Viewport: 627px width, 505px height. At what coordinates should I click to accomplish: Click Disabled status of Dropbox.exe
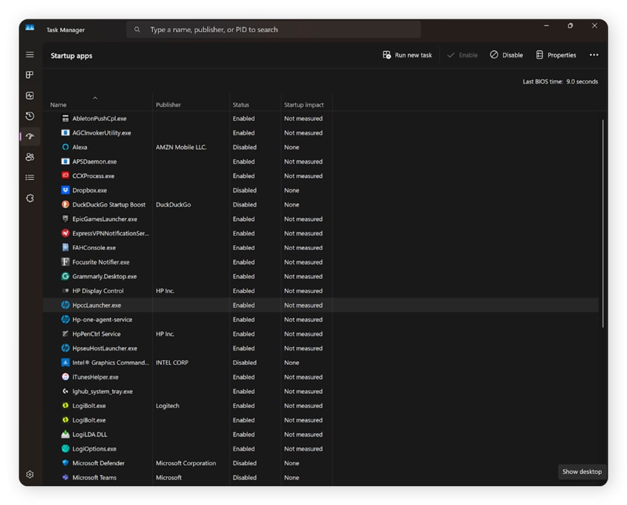pos(245,190)
